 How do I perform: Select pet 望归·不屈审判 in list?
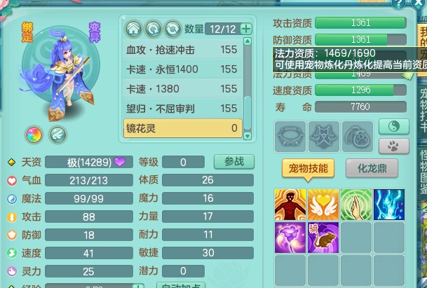182,109
